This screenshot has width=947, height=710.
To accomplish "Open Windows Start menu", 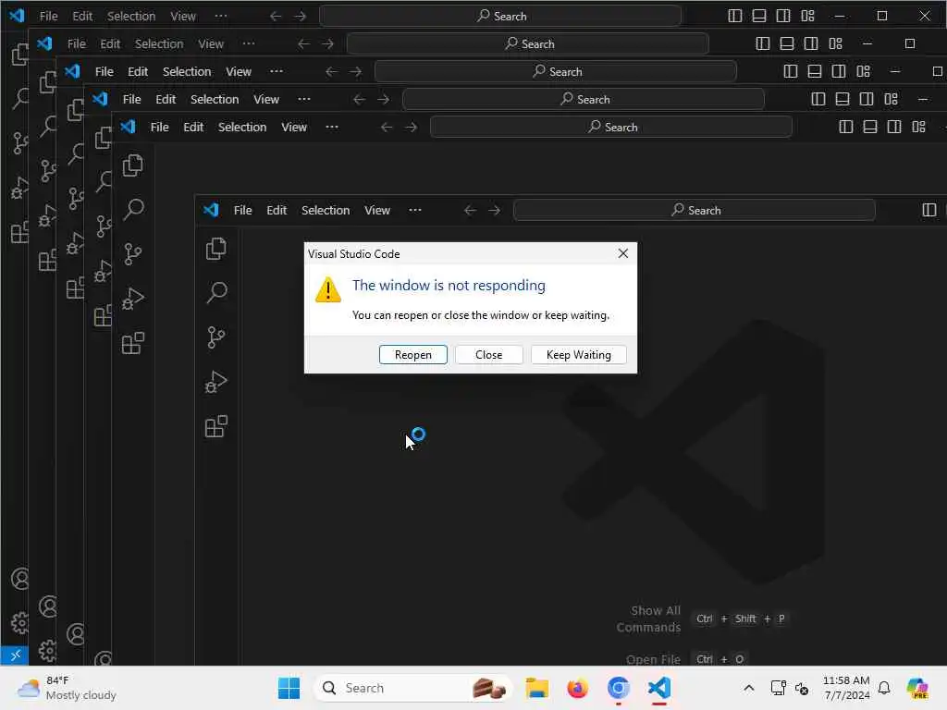I will (289, 688).
